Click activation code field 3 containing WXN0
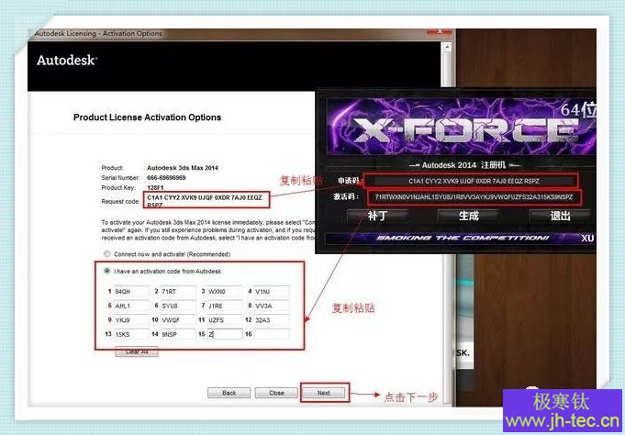This screenshot has width=625, height=435. 225,292
